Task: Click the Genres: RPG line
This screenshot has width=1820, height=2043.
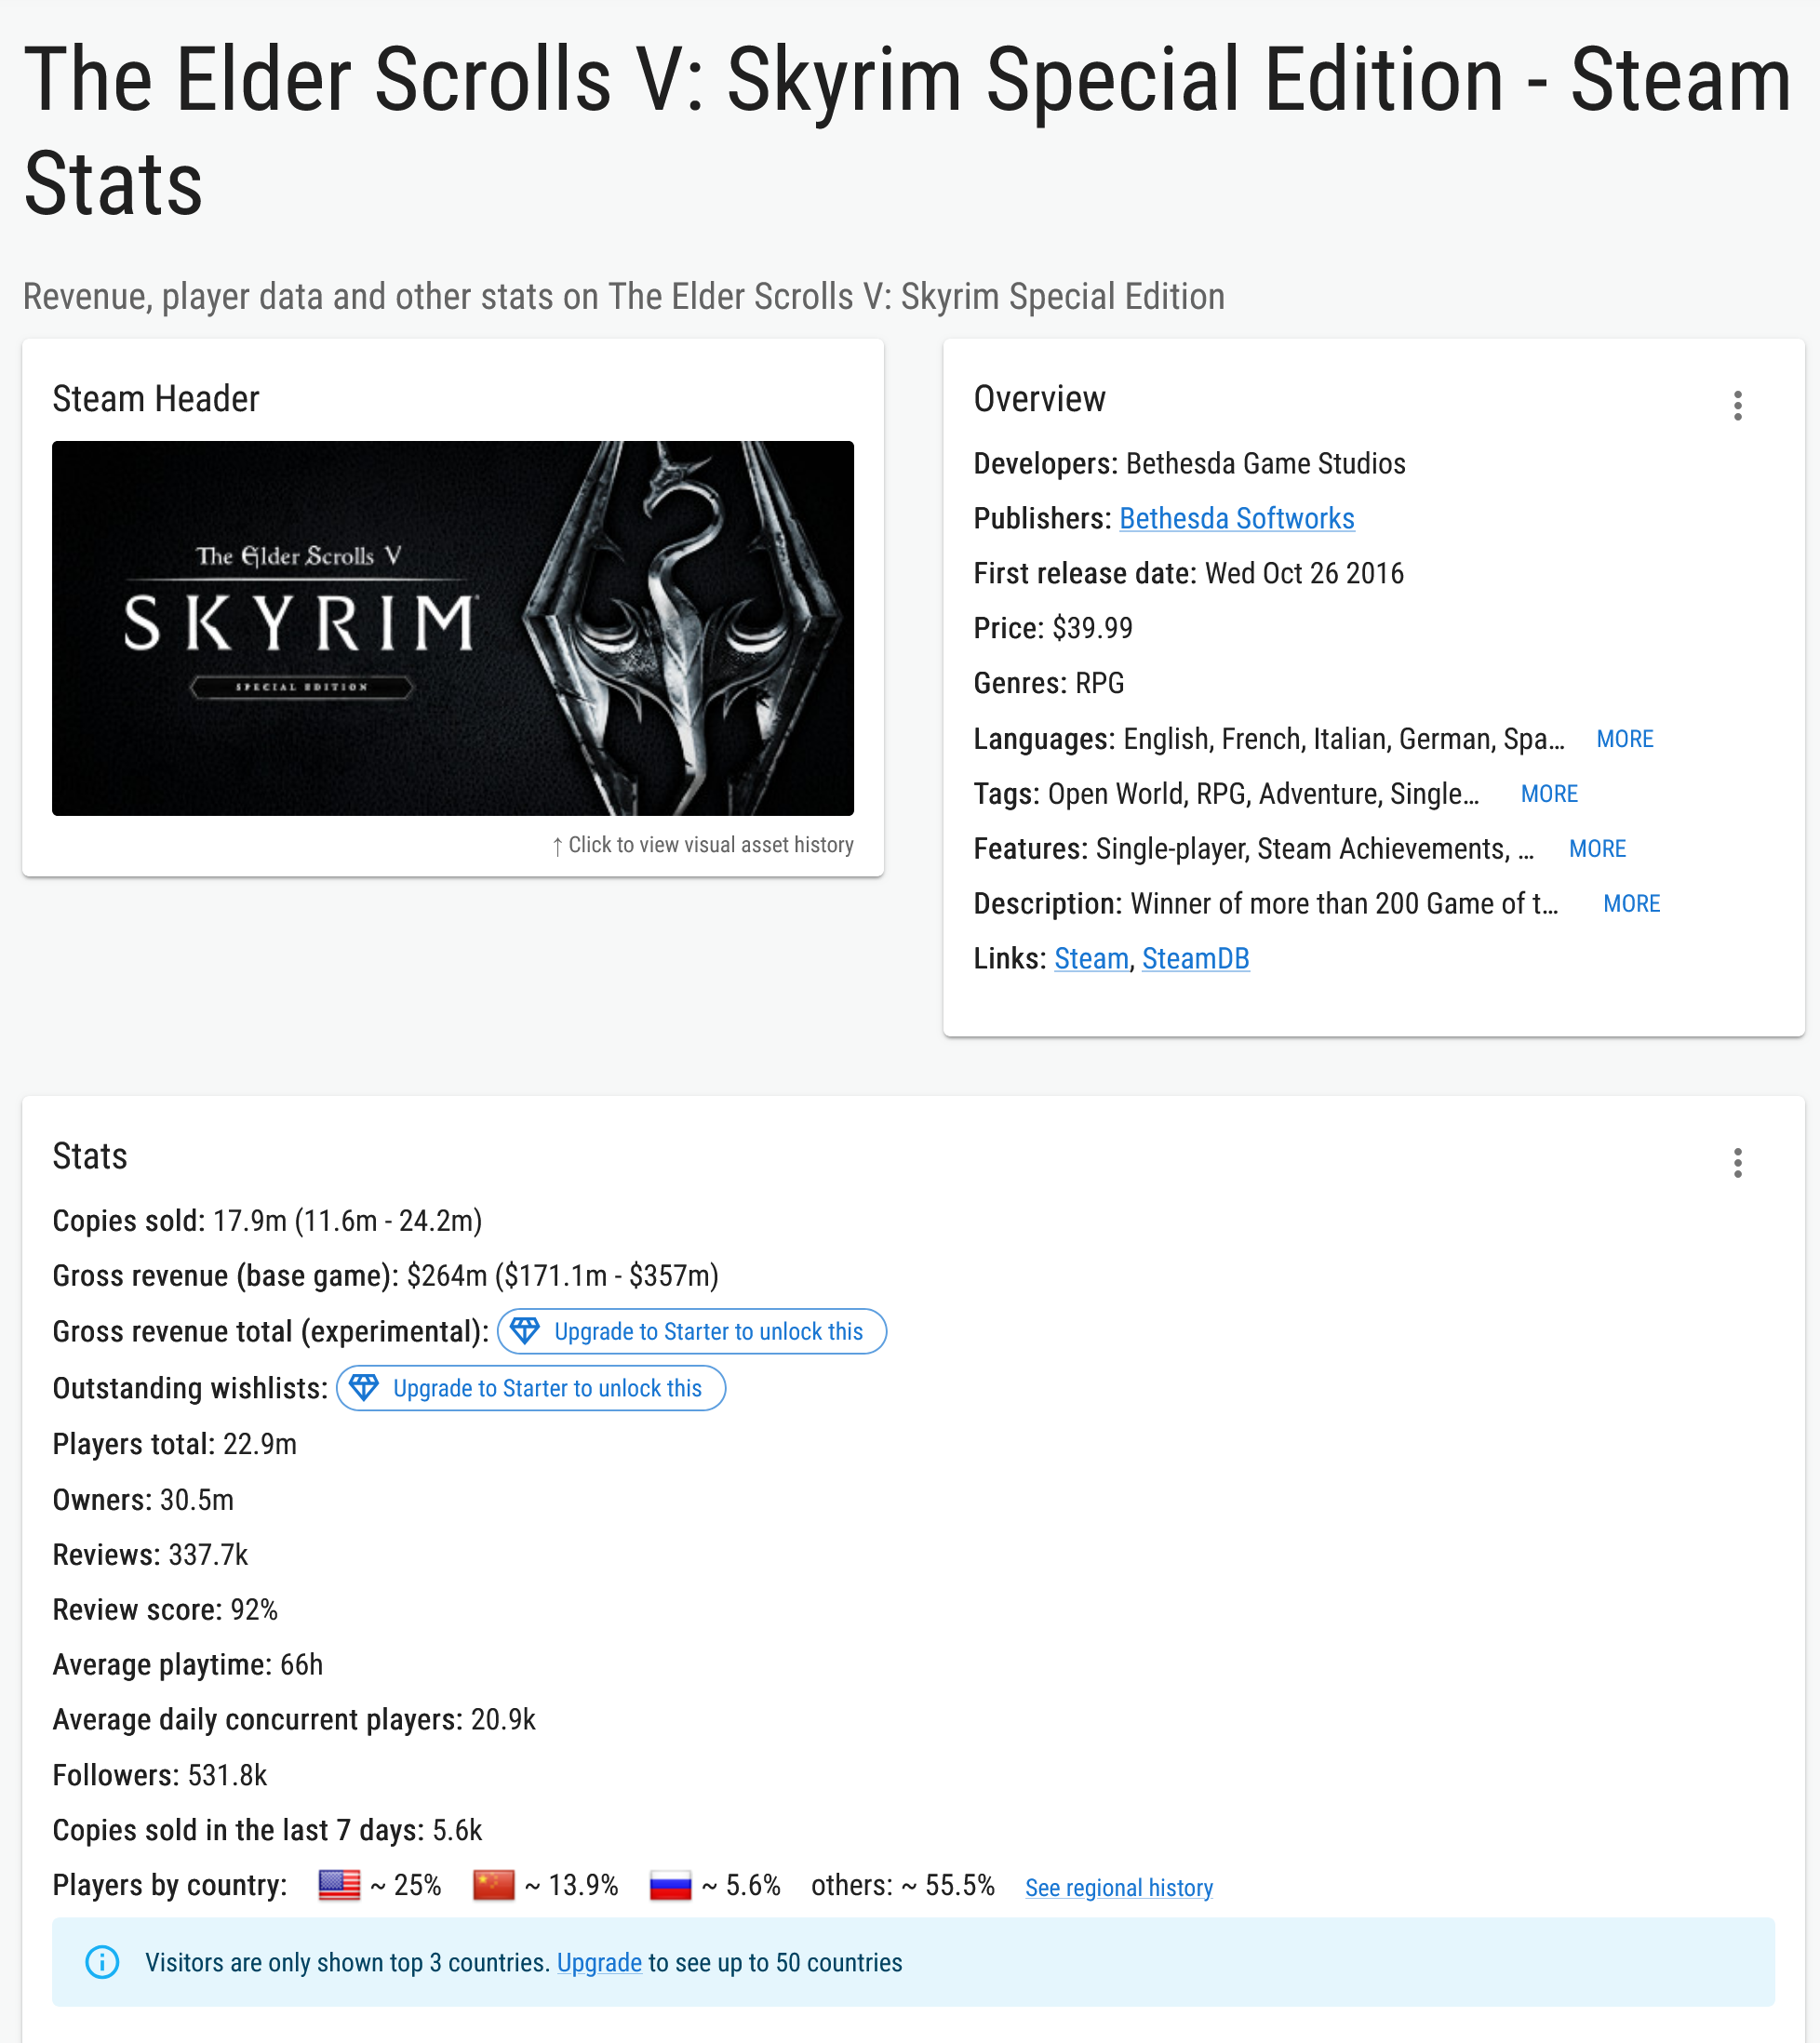Action: 1049,684
